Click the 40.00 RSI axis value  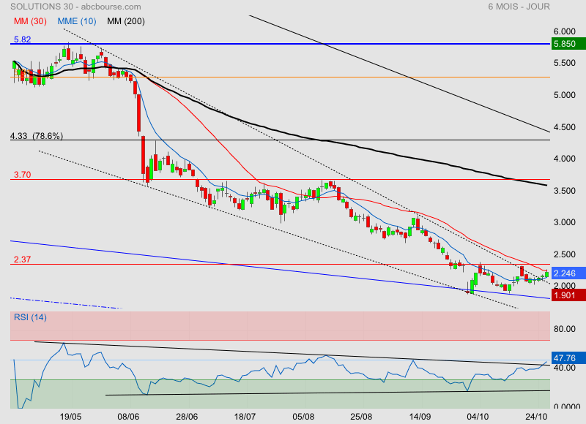(564, 368)
